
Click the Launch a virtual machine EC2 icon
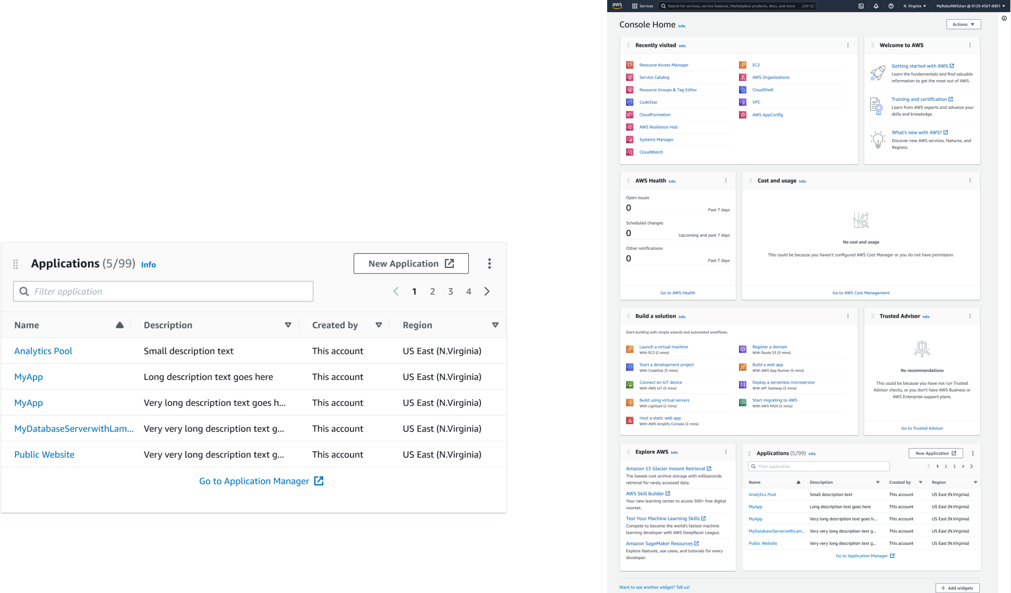630,349
